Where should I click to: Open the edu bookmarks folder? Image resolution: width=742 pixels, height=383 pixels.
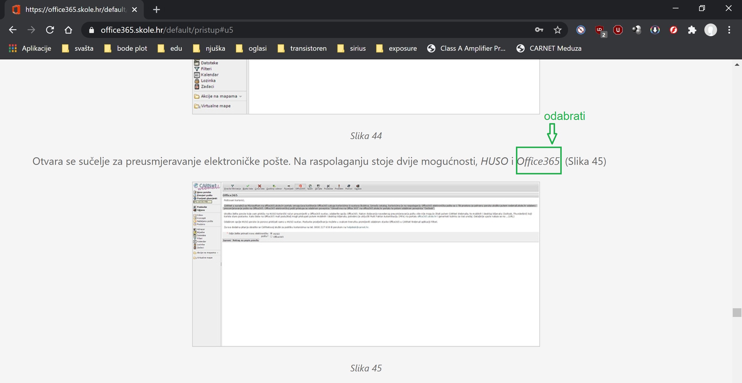coord(170,48)
